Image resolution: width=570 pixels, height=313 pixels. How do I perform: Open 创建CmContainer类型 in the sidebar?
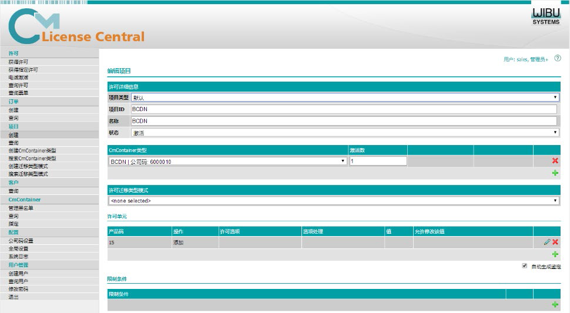32,151
